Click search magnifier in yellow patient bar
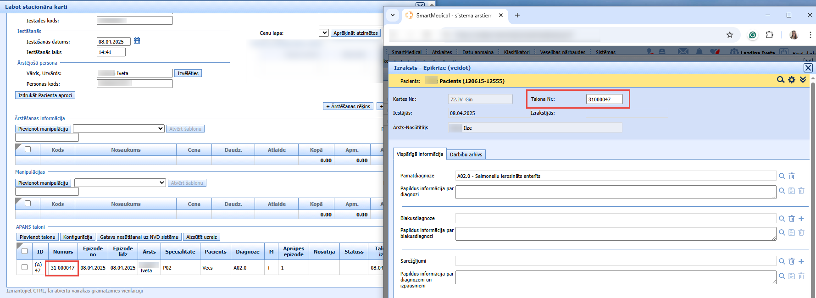Image resolution: width=816 pixels, height=298 pixels. [780, 80]
